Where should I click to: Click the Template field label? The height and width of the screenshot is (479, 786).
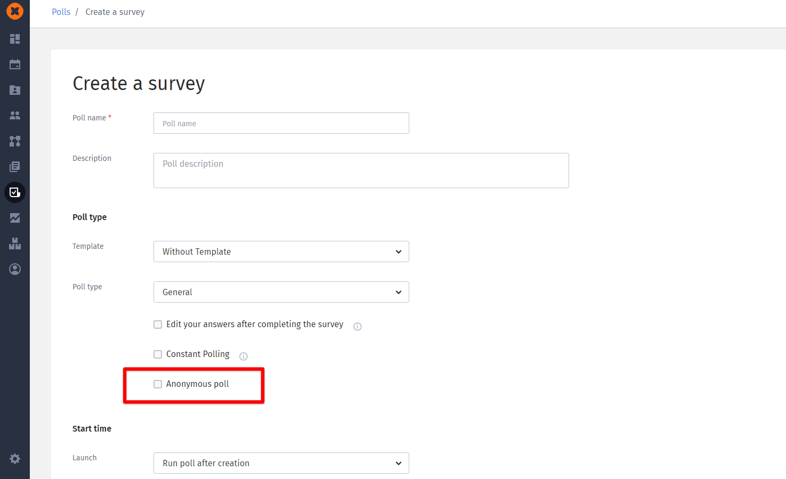pos(88,246)
